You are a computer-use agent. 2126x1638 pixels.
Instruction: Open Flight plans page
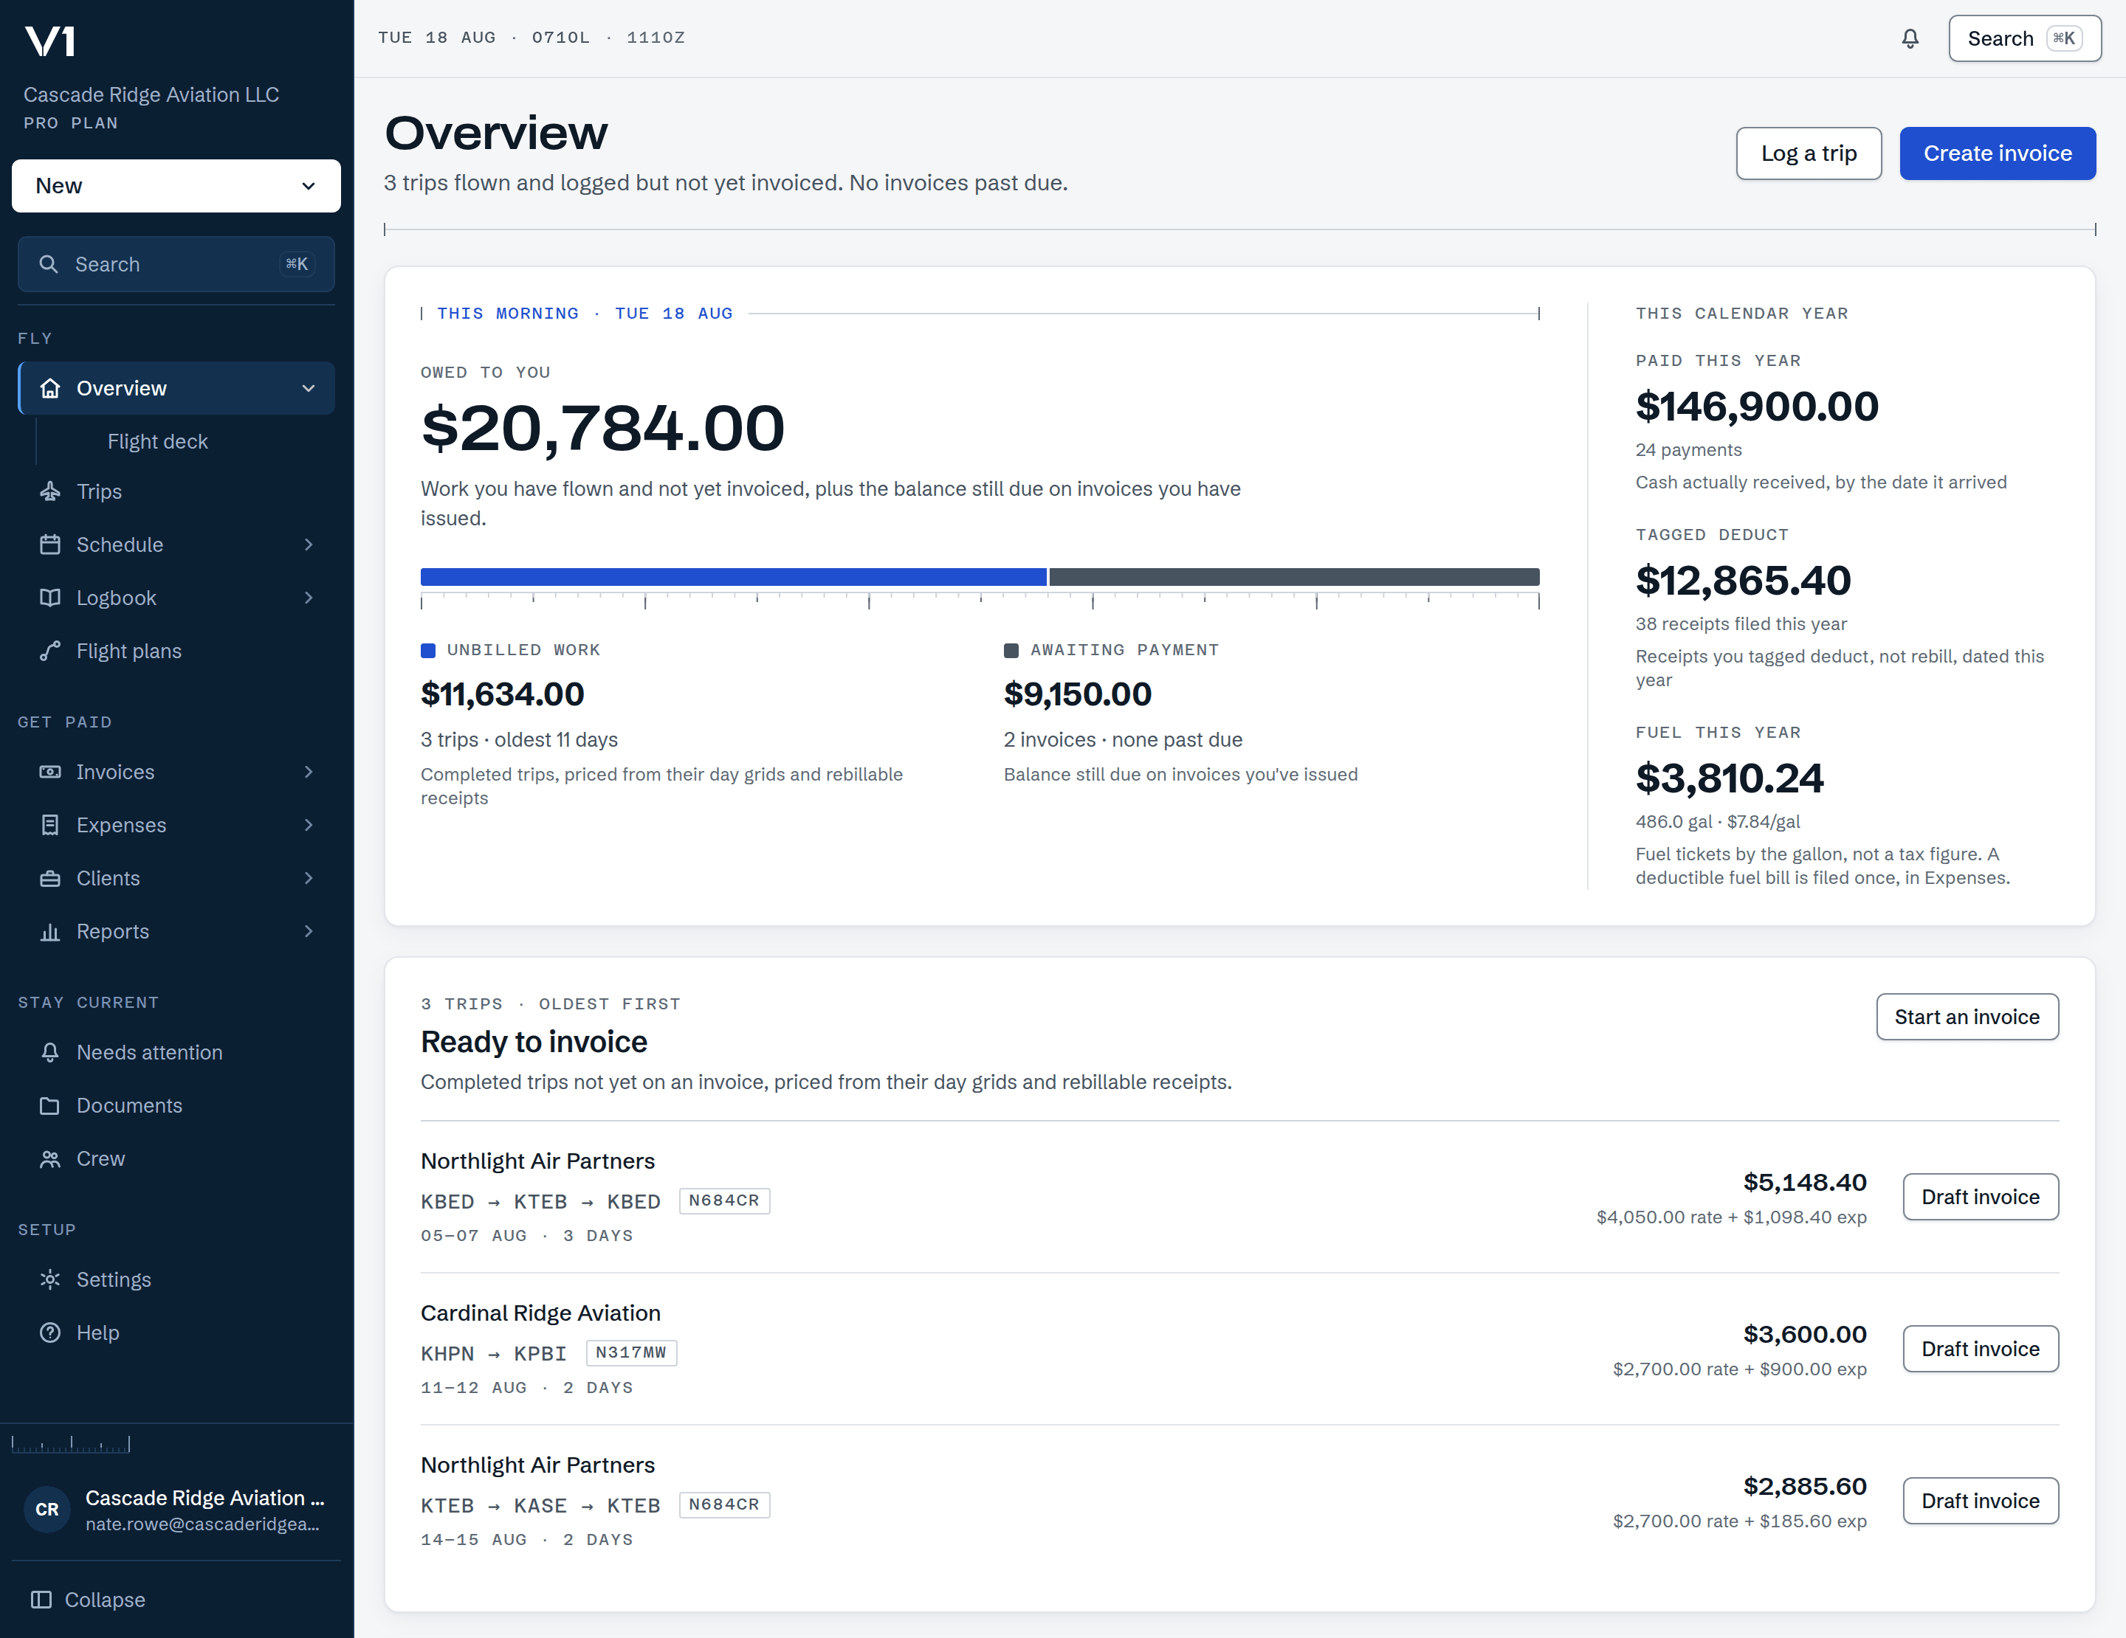(176, 651)
